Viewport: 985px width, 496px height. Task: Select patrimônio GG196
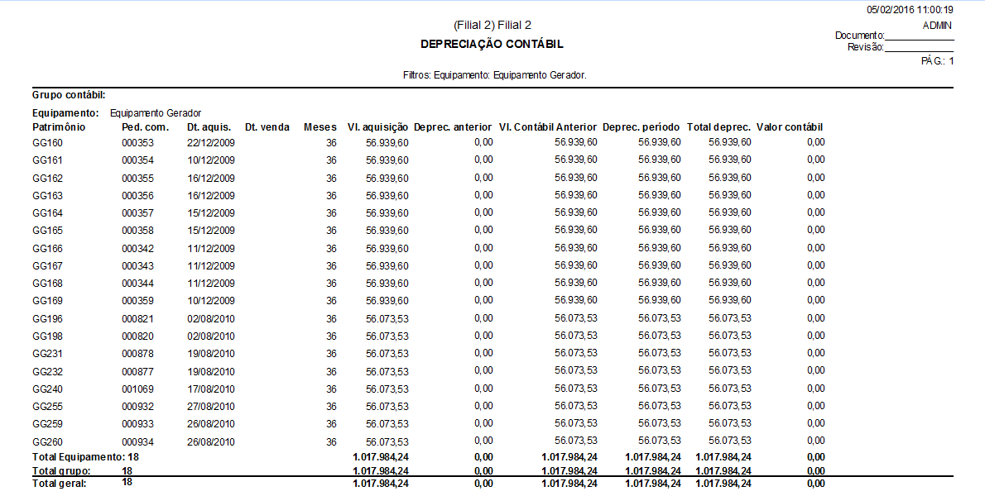coord(47,318)
